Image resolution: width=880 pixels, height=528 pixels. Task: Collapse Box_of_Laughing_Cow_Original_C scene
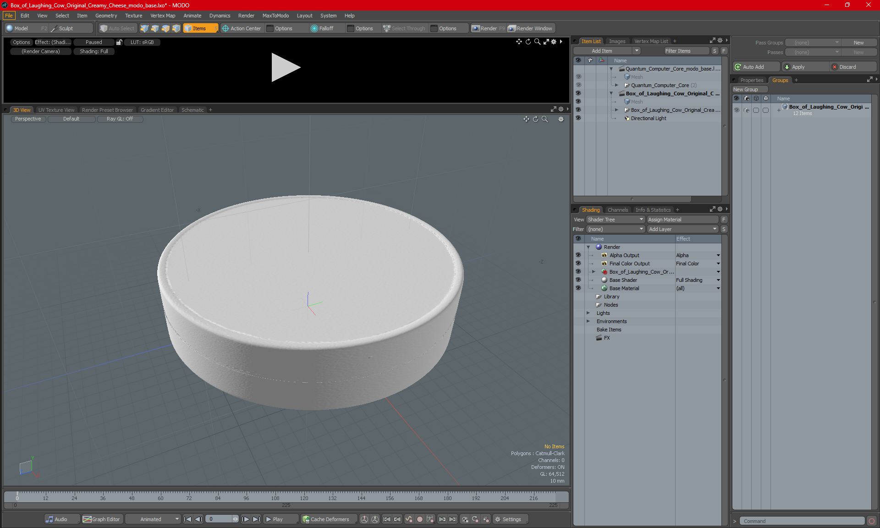click(611, 93)
